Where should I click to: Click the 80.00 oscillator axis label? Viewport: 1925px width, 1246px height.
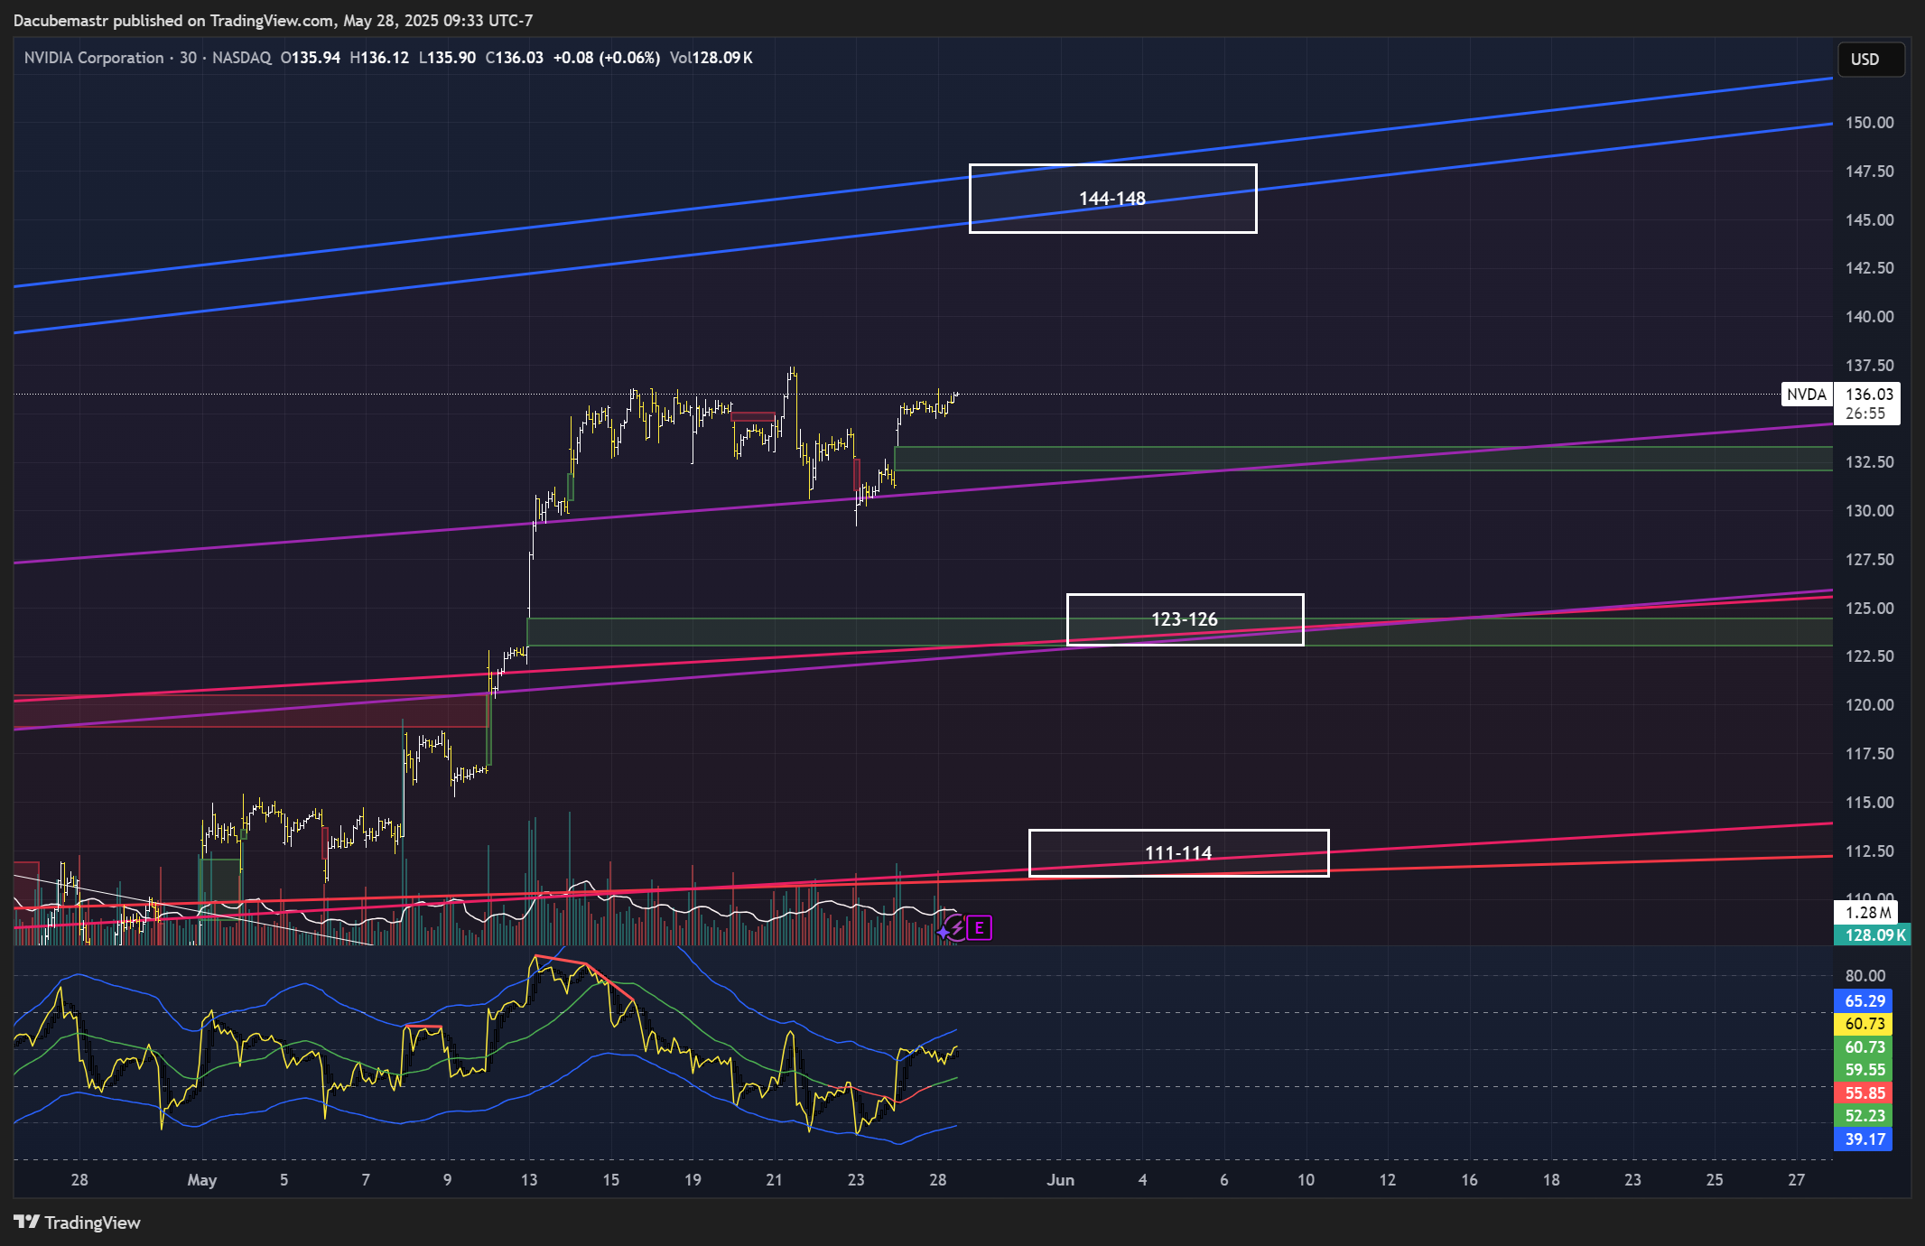(x=1865, y=976)
